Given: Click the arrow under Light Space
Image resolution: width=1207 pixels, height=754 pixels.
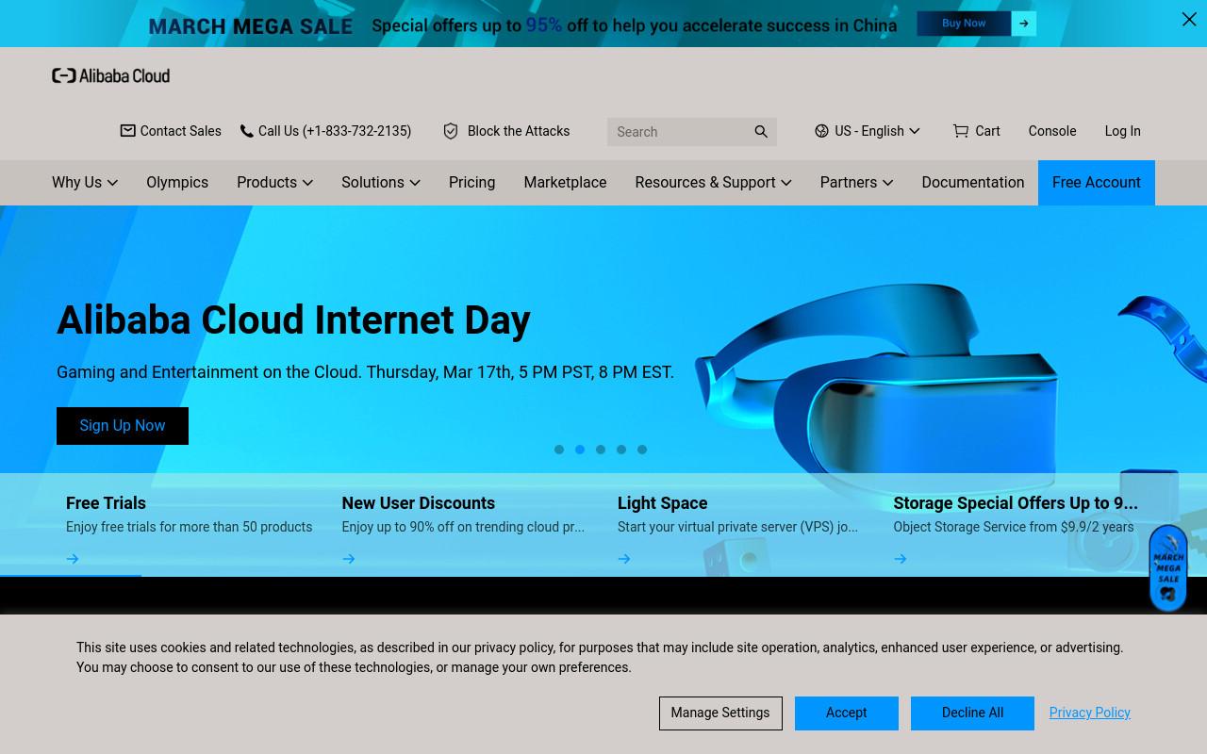Looking at the screenshot, I should [624, 559].
